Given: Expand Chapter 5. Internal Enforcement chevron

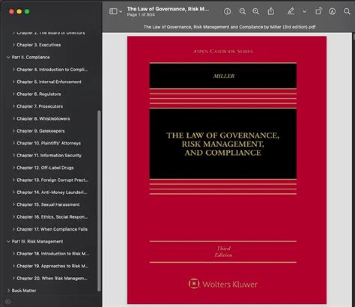Looking at the screenshot, I should pyautogui.click(x=14, y=82).
